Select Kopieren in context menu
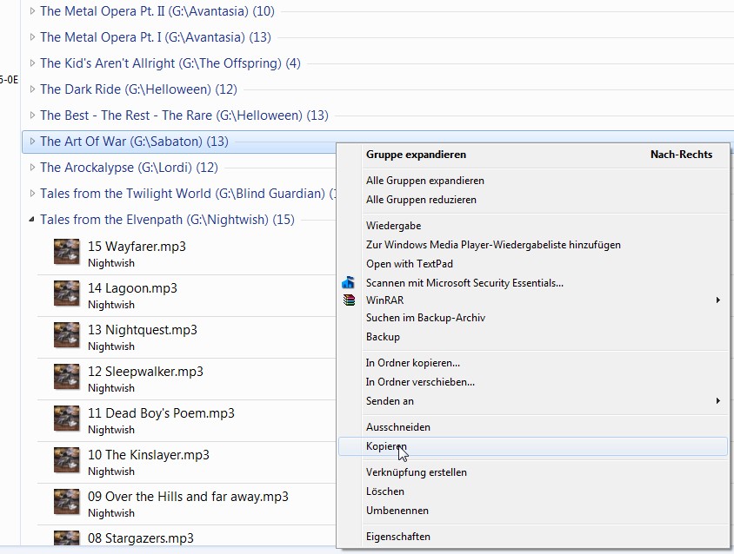Viewport: 734px width, 554px height. pos(533,446)
